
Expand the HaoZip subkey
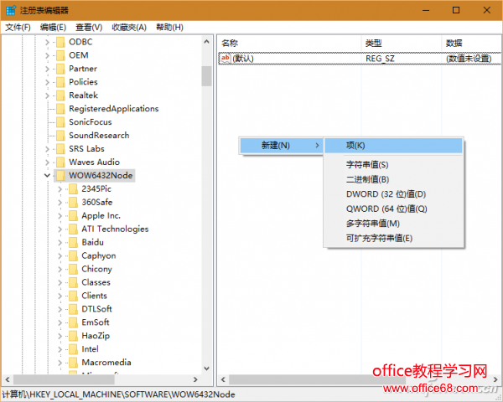point(60,336)
